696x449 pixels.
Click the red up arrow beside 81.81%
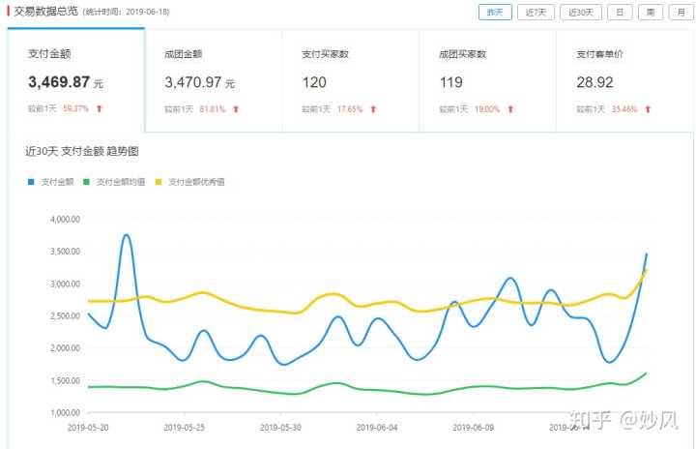click(x=236, y=109)
